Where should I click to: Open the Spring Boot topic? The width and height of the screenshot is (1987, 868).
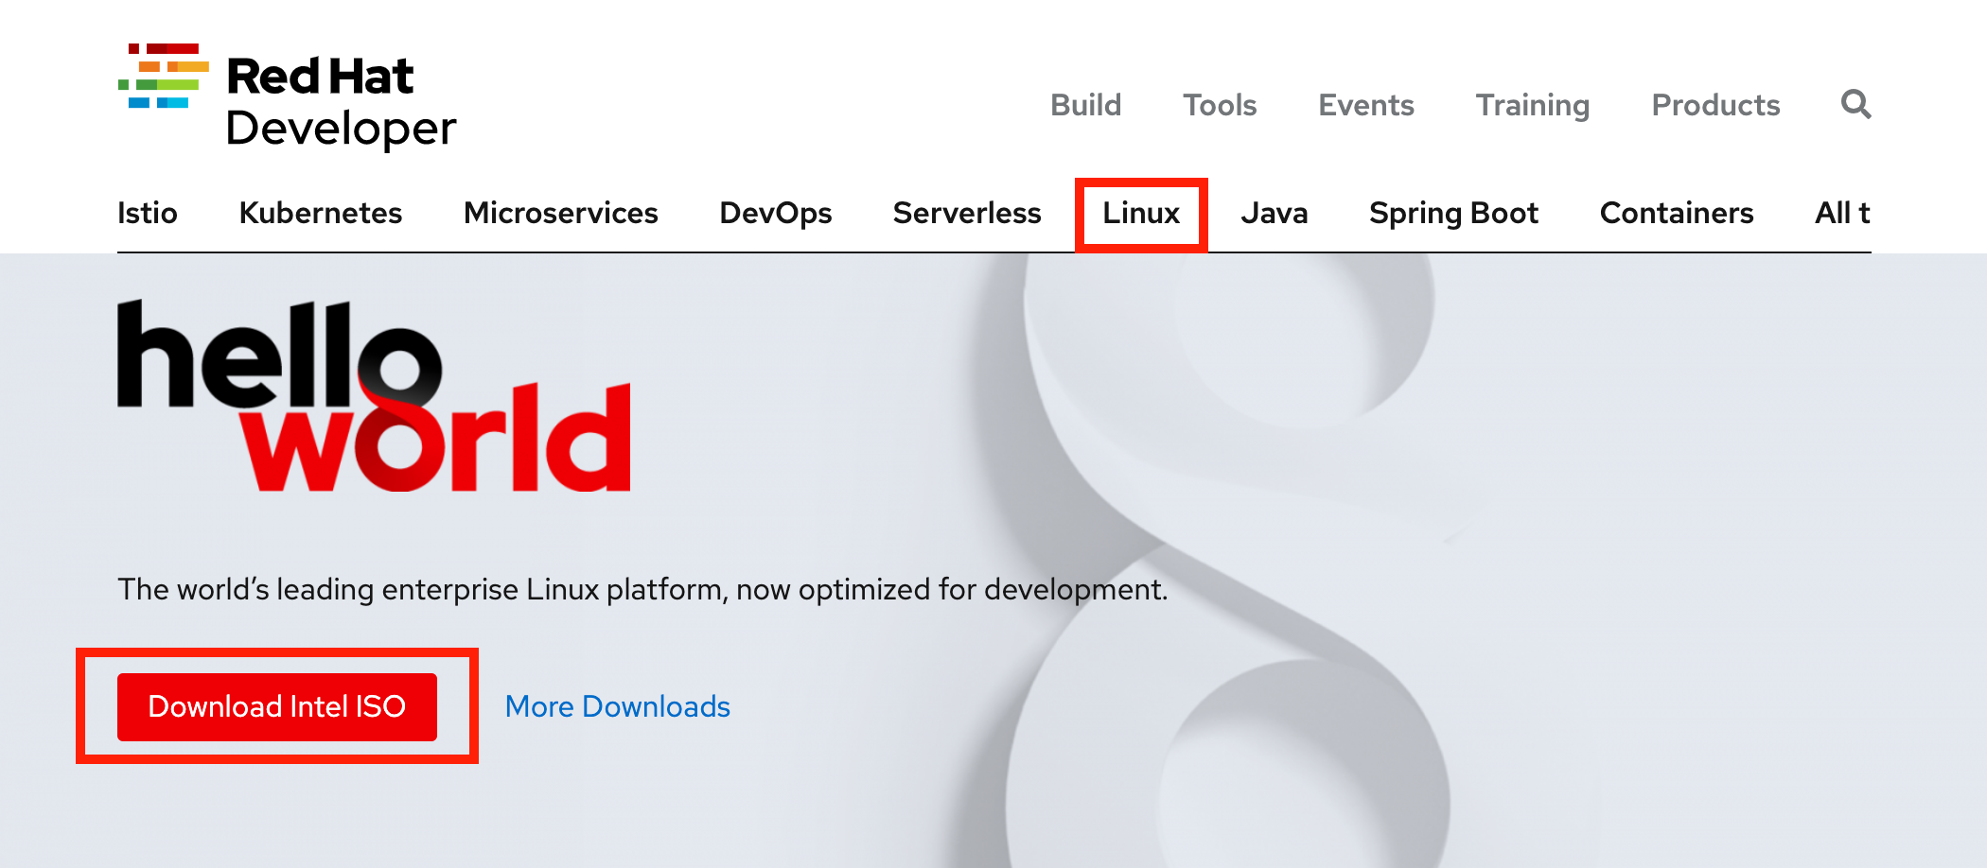tap(1454, 214)
